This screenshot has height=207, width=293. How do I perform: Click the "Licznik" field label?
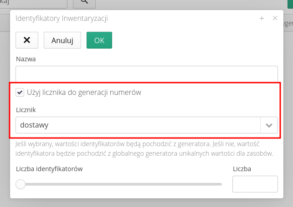(26, 110)
